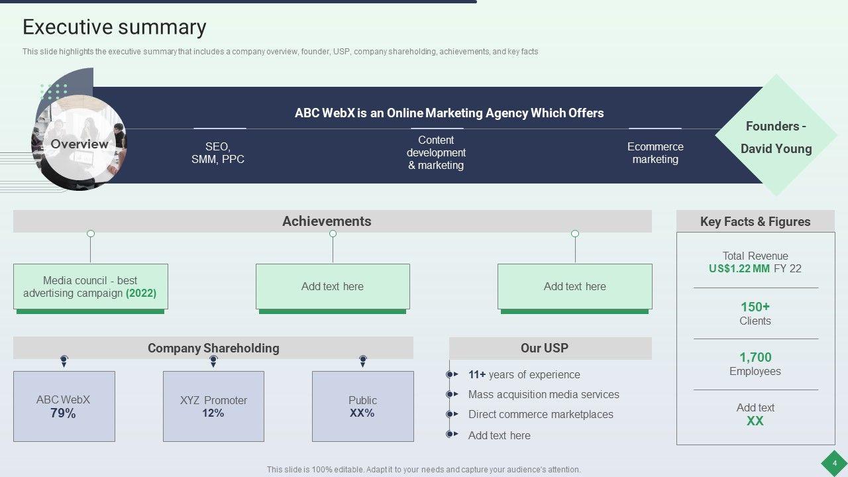848x477 pixels.
Task: Click the pin marker above XYZ Promoter box
Action: tap(213, 360)
